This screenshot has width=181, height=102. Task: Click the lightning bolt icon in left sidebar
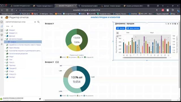point(2,44)
